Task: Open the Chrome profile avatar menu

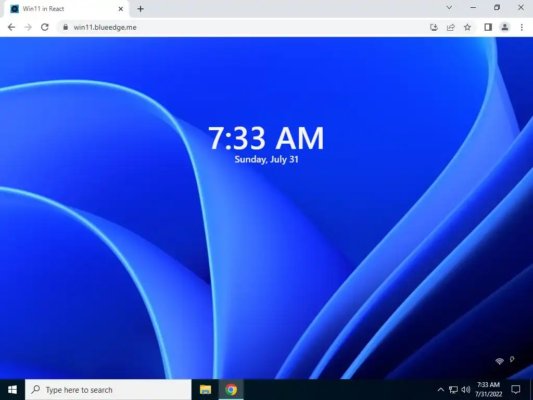Action: pos(505,27)
